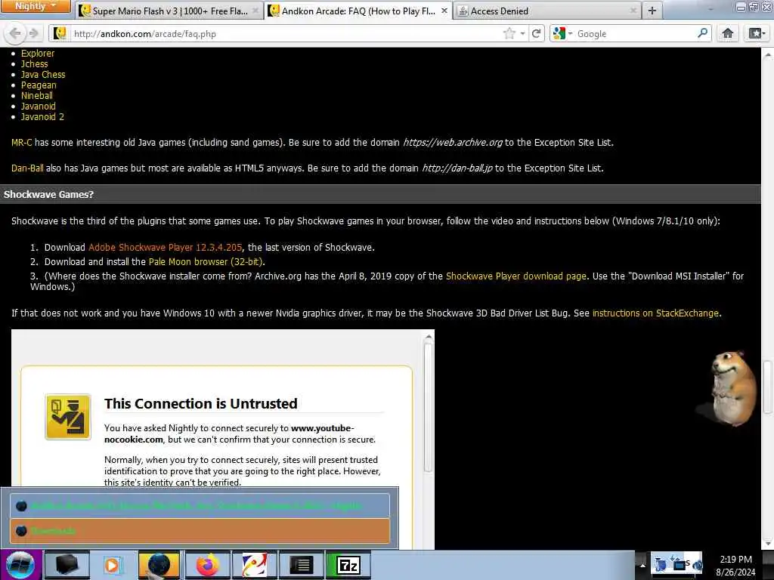Image resolution: width=774 pixels, height=580 pixels.
Task: Switch to the Super Mario Flash v3 tab
Action: click(169, 11)
